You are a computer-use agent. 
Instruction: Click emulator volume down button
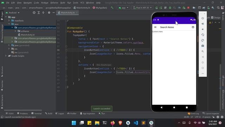pyautogui.click(x=202, y=29)
